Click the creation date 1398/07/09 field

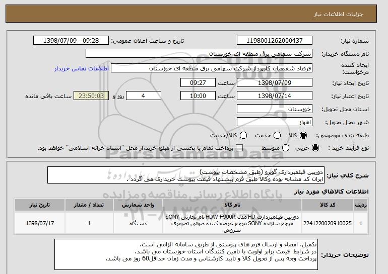point(275,82)
